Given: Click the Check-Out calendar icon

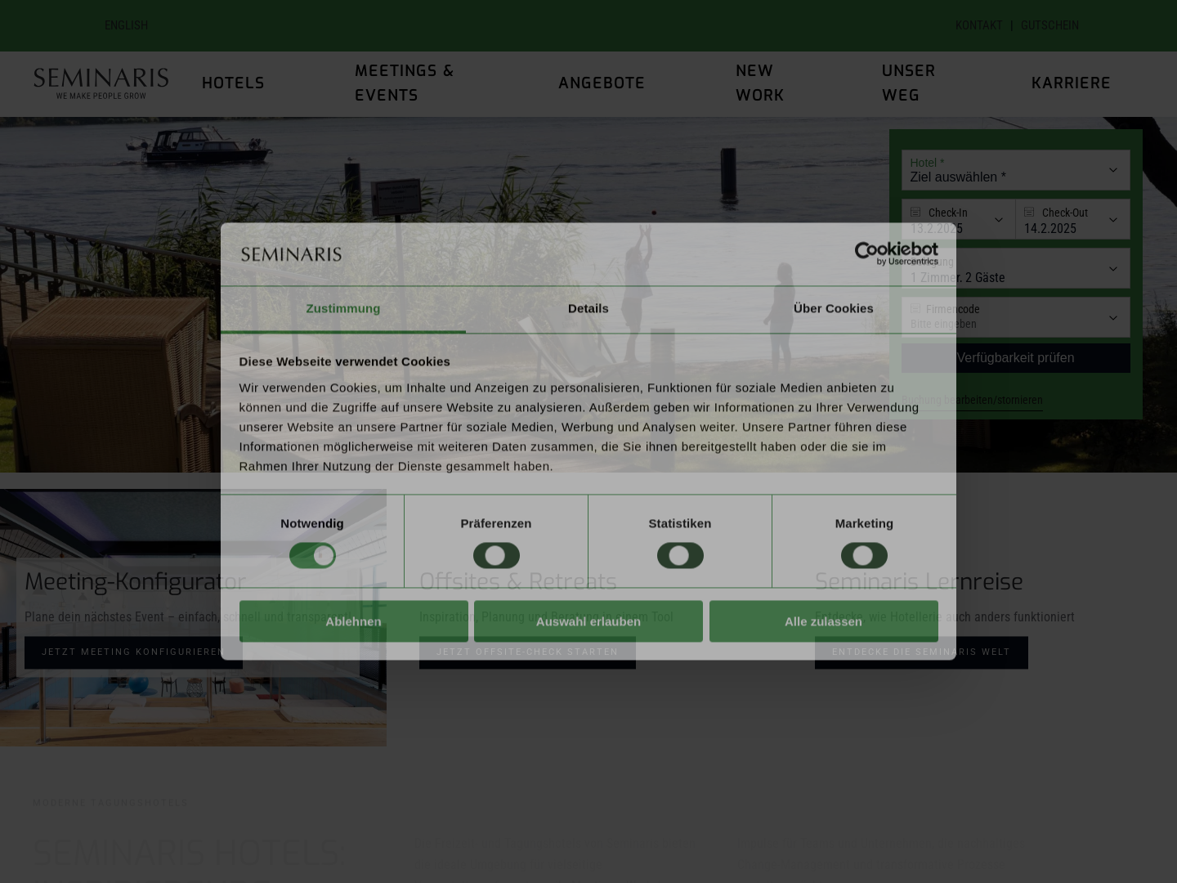Looking at the screenshot, I should point(1029,212).
